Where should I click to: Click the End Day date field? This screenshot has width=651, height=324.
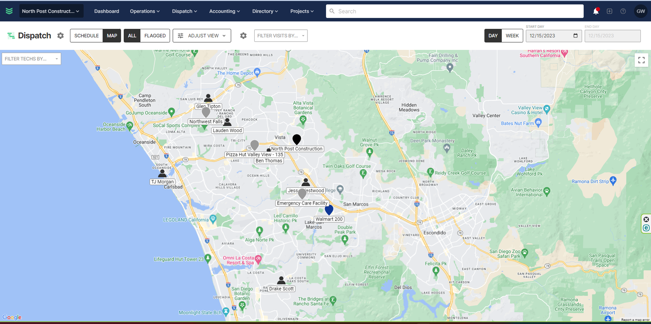click(612, 36)
